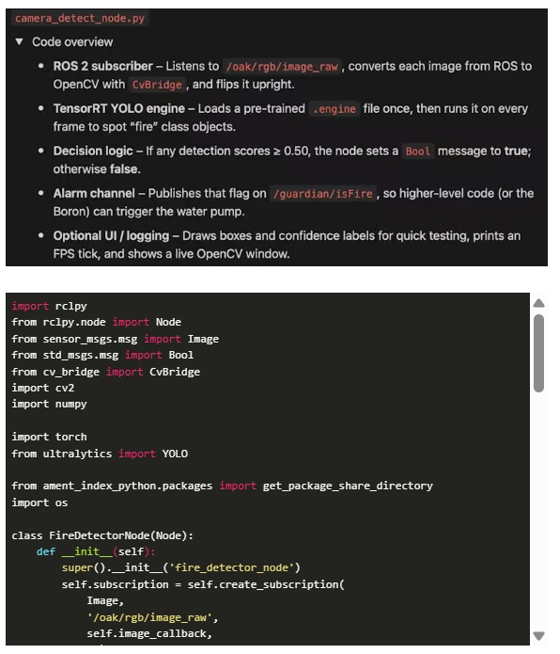Click the /guardian/isFire inline code chip
Screen dimensions: 560x654
(x=322, y=194)
